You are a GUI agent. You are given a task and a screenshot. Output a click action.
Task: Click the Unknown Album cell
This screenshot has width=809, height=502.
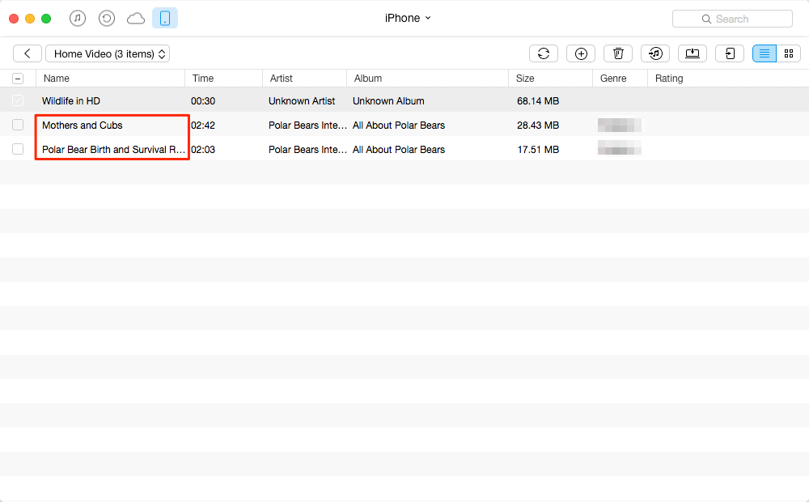[388, 101]
